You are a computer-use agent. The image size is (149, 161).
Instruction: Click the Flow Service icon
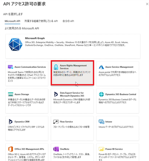[56, 122]
